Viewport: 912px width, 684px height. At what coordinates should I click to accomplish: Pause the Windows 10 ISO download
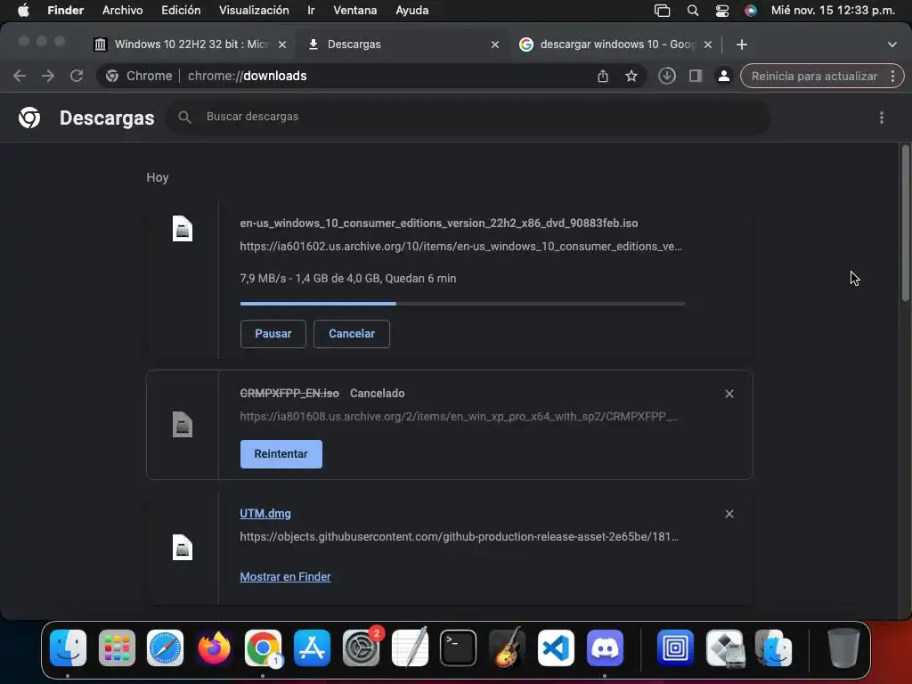(x=273, y=334)
